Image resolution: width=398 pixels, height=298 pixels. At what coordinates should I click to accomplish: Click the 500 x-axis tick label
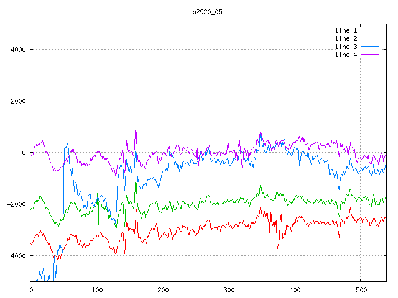coord(360,289)
